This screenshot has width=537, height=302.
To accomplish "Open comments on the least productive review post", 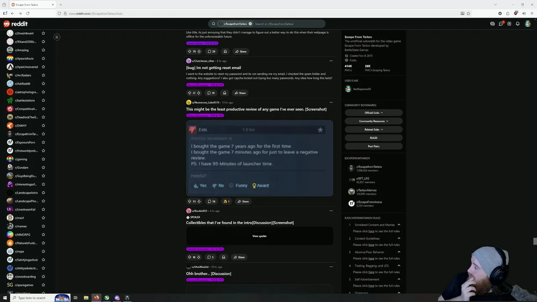I will 211,201.
